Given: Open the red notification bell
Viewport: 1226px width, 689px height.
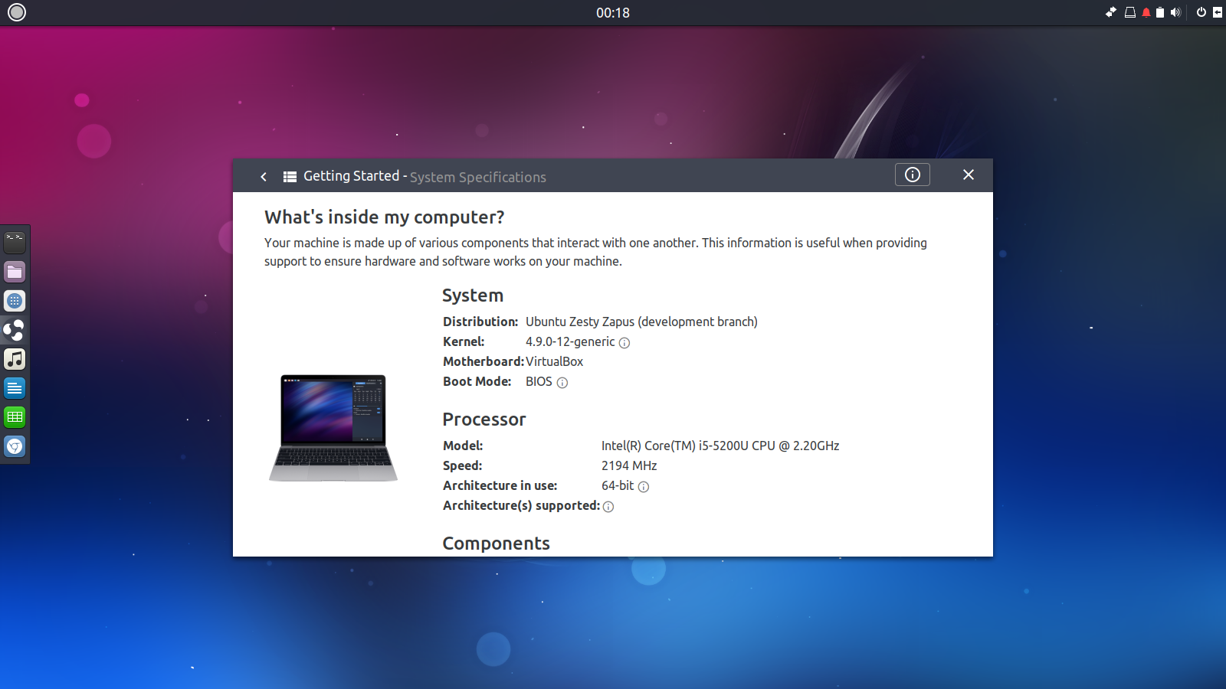Looking at the screenshot, I should coord(1146,12).
